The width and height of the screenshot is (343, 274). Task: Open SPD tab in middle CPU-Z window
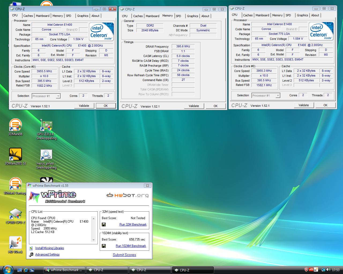(x=178, y=16)
